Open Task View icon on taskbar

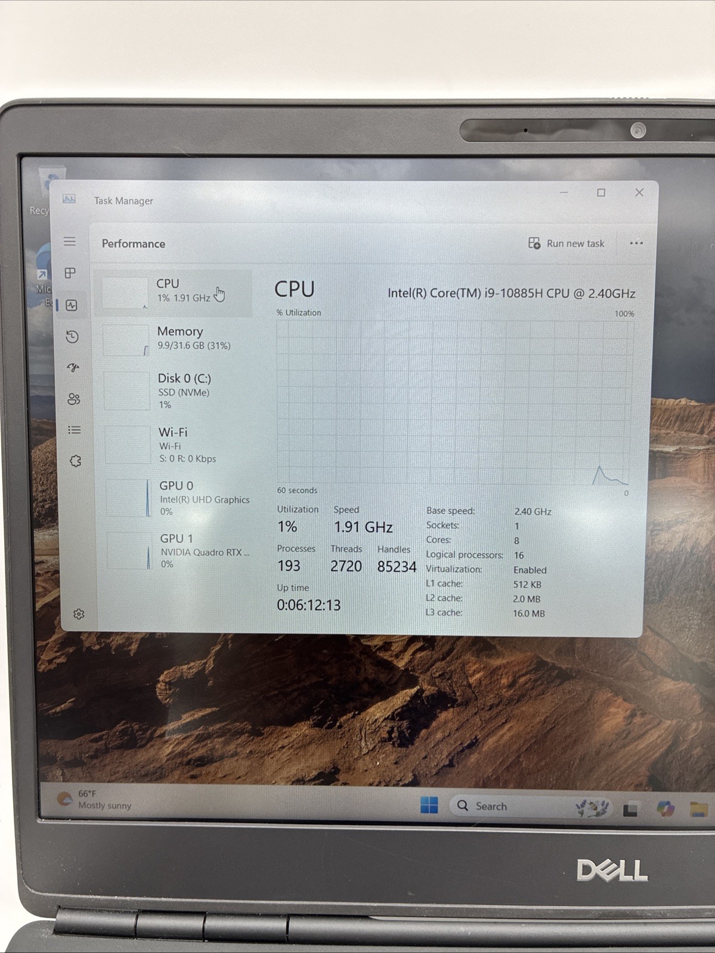pos(631,809)
